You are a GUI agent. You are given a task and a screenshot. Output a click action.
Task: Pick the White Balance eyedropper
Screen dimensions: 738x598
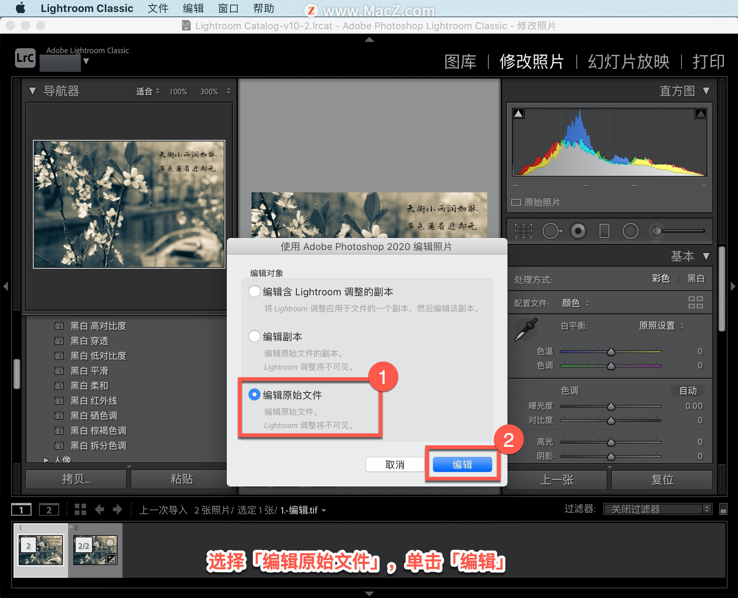(x=526, y=329)
